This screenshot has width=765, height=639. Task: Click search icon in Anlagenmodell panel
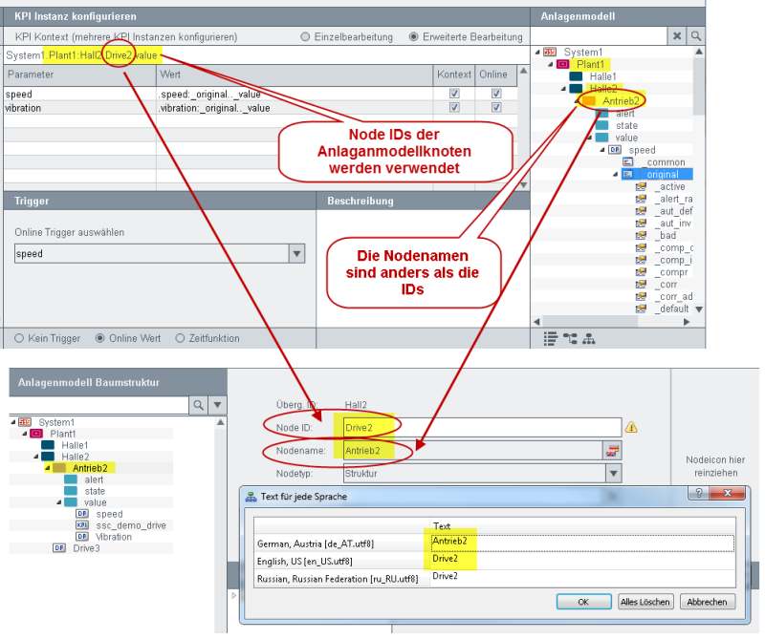point(696,35)
